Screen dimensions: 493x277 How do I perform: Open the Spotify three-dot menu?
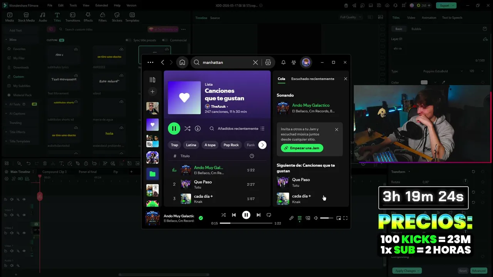coord(151,62)
